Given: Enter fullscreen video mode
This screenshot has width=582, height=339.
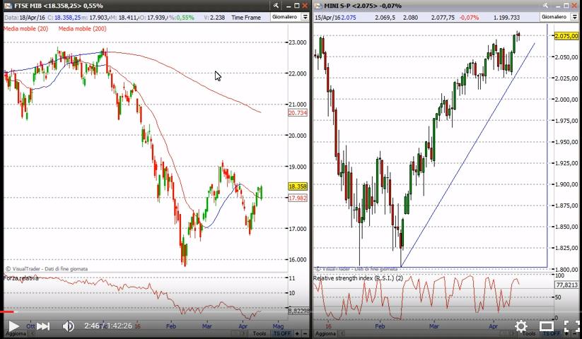Looking at the screenshot, I should point(571,326).
